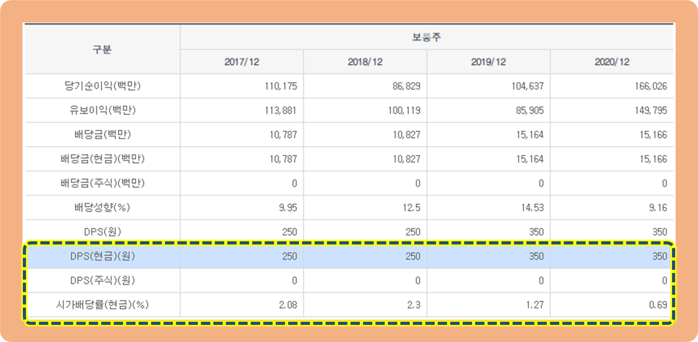Screen dimensions: 698x342
Task: Click 유보이익 value 100,119
Action: point(404,111)
